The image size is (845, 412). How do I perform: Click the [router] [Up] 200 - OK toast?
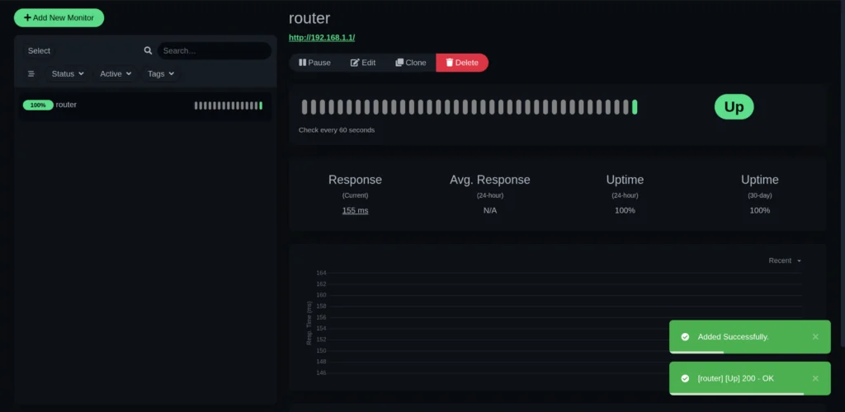tap(749, 378)
